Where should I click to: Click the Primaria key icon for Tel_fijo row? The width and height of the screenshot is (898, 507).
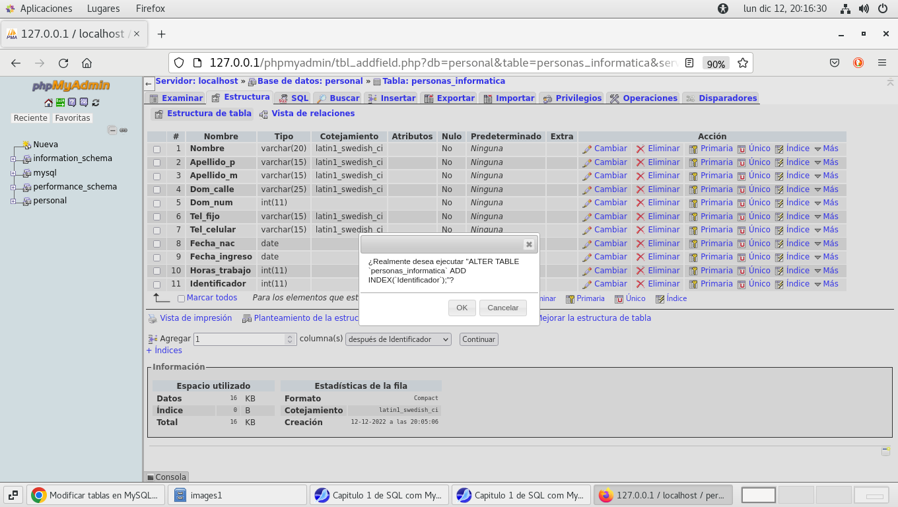coord(693,217)
